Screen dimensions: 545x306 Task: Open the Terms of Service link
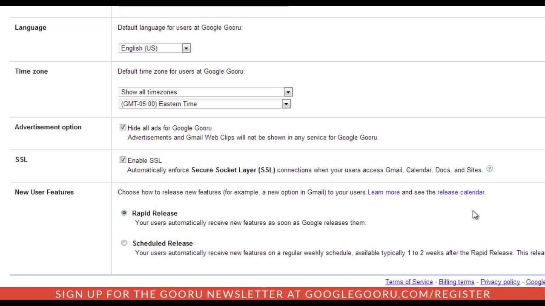[x=409, y=282]
